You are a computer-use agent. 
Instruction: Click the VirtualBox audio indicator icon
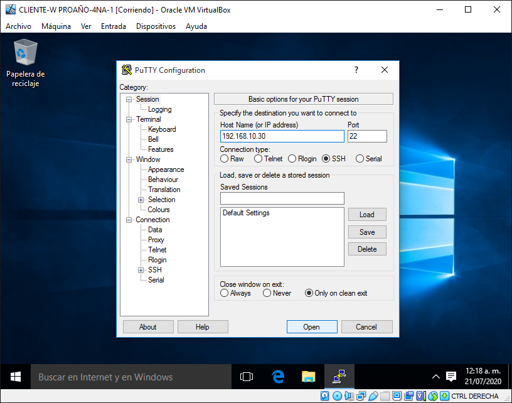click(x=349, y=396)
